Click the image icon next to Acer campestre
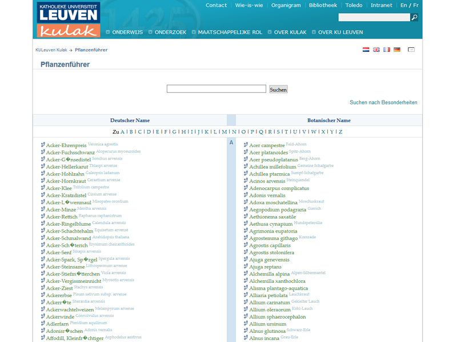This screenshot has height=342, width=457. click(x=246, y=145)
